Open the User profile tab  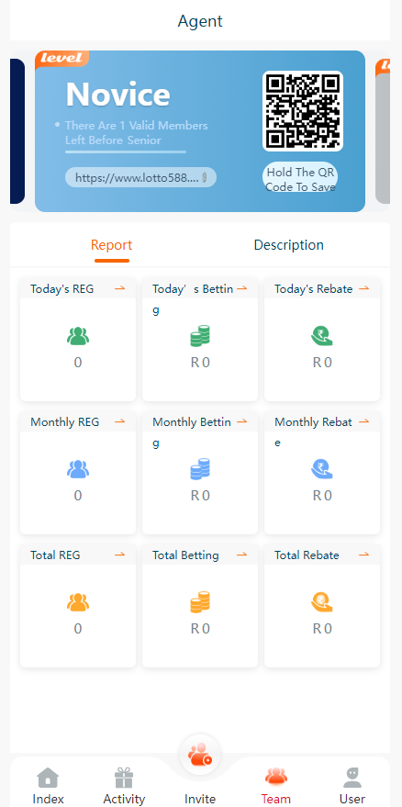tap(352, 786)
